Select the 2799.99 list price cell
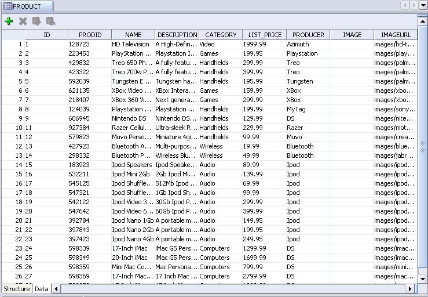This screenshot has height=297, width=428. pyautogui.click(x=265, y=277)
